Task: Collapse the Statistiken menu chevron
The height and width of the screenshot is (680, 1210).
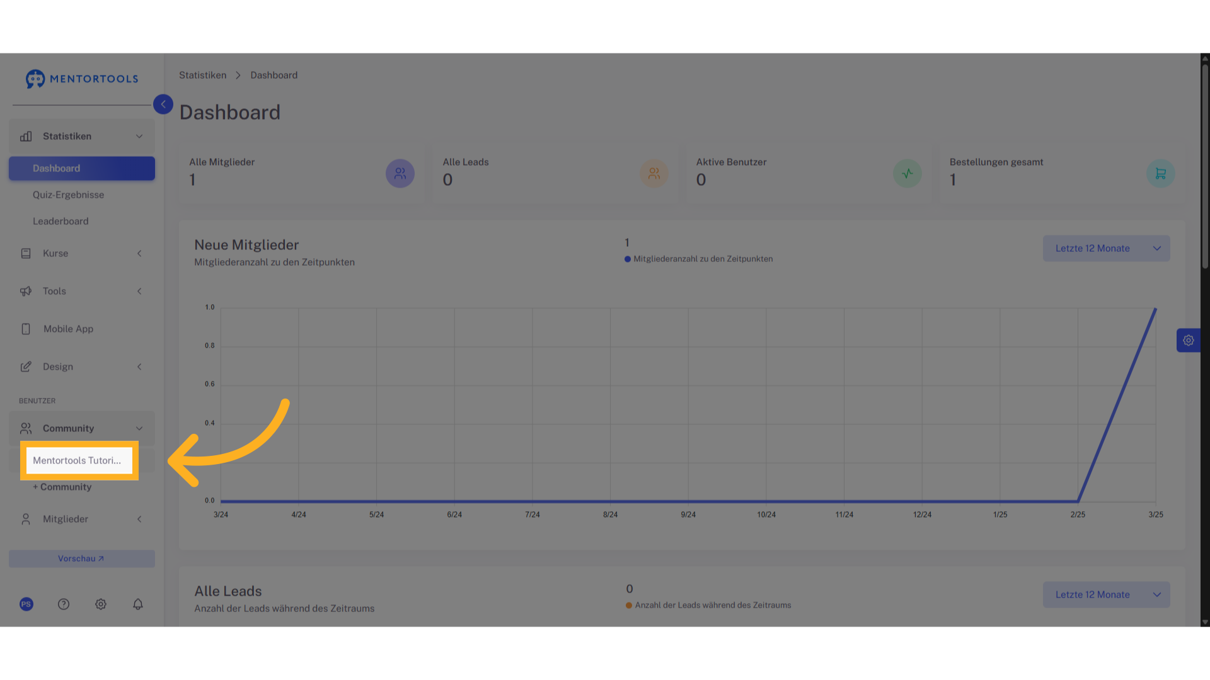Action: (139, 137)
